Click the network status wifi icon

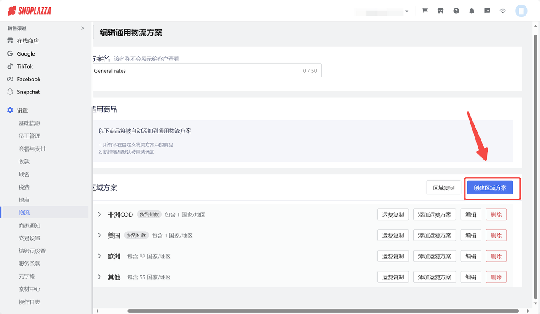502,11
